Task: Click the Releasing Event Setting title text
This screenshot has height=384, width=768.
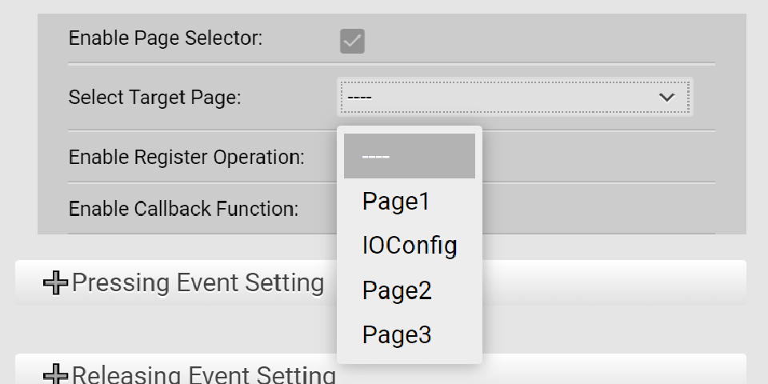Action: tap(203, 375)
